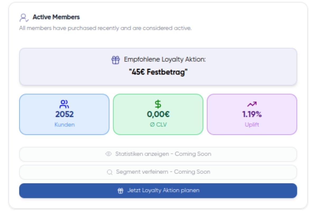Click the 2052 customer count
This screenshot has height=211, width=317.
click(x=64, y=114)
